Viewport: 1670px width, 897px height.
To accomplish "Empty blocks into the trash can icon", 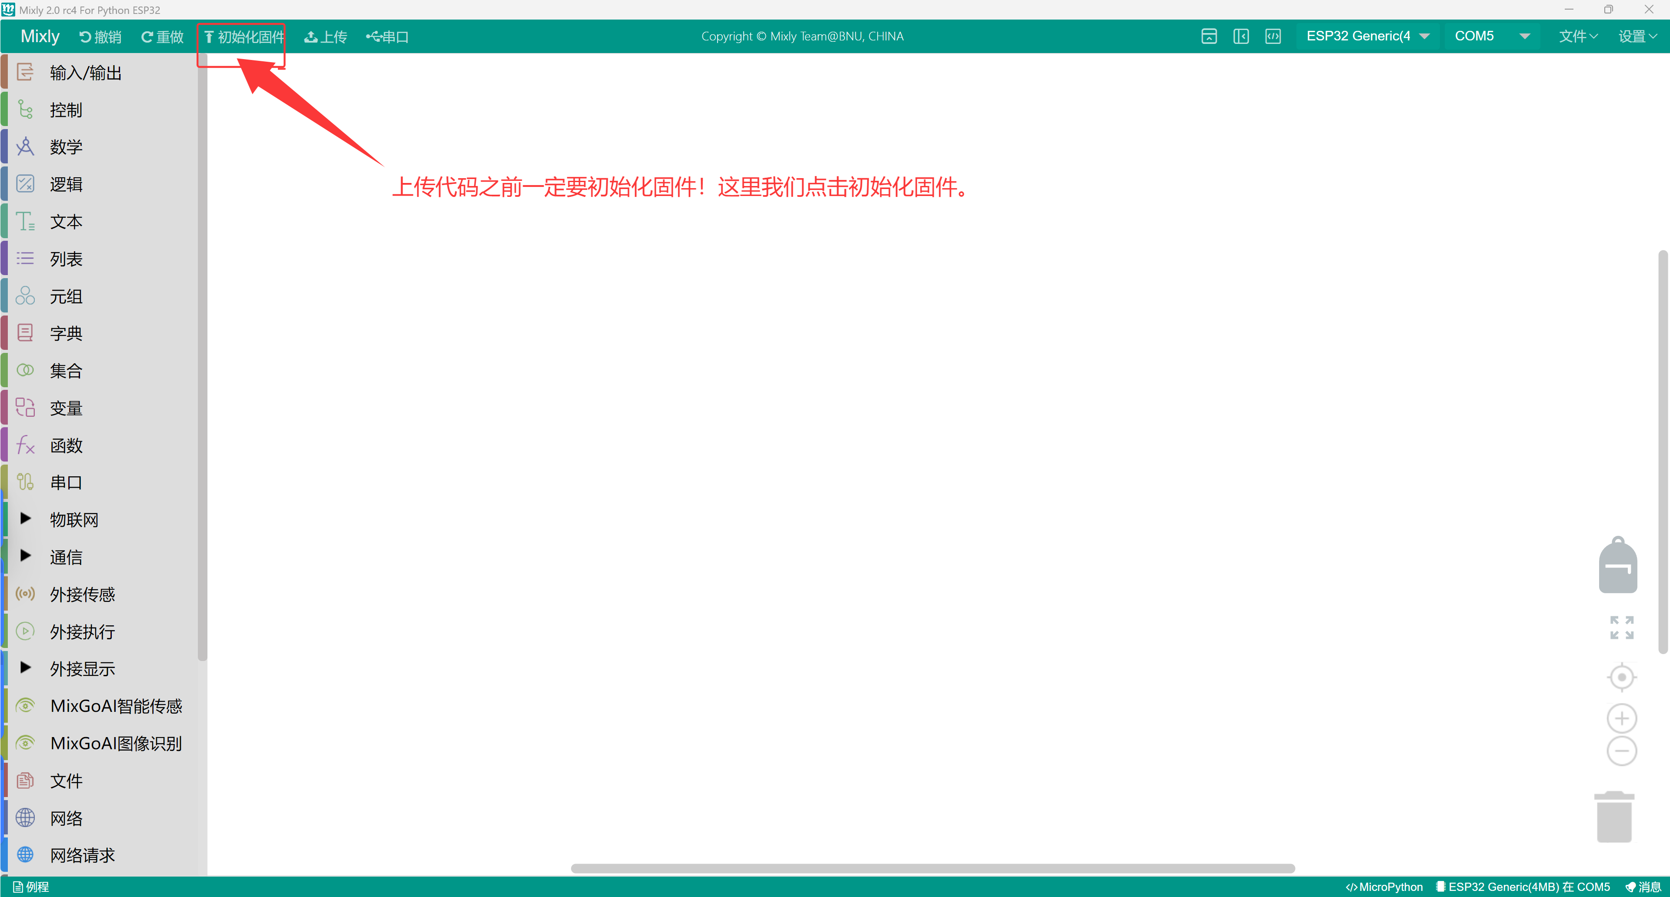I will [x=1615, y=815].
